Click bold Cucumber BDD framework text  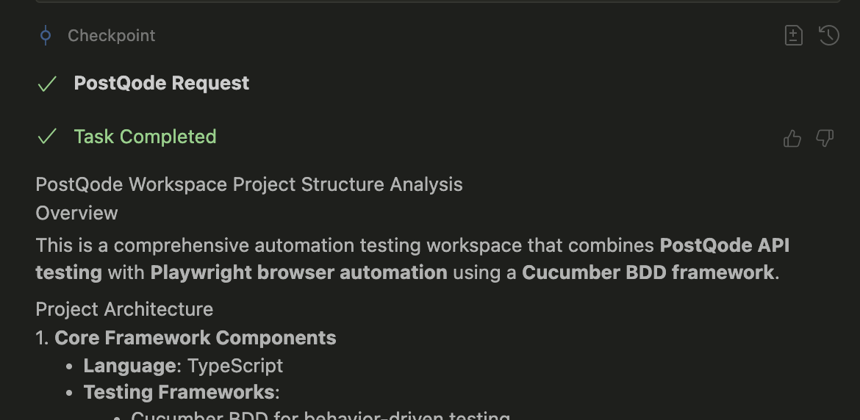[x=648, y=272]
